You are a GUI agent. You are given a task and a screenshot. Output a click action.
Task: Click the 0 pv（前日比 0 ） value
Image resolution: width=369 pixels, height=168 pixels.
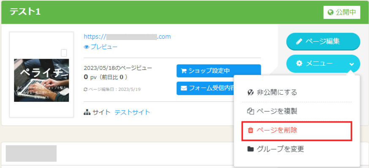coord(106,77)
